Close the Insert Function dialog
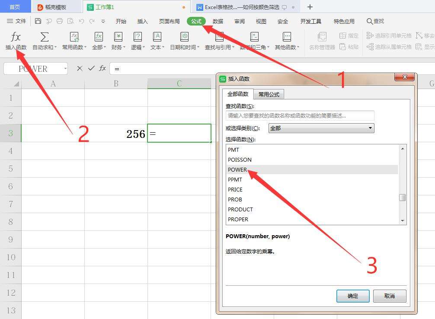The height and width of the screenshot is (319, 435). [x=404, y=77]
